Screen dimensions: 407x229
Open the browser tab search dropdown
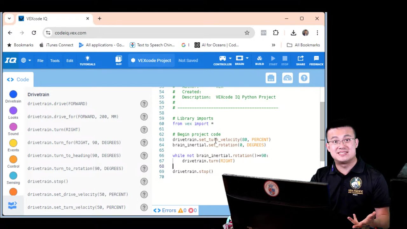click(9, 18)
